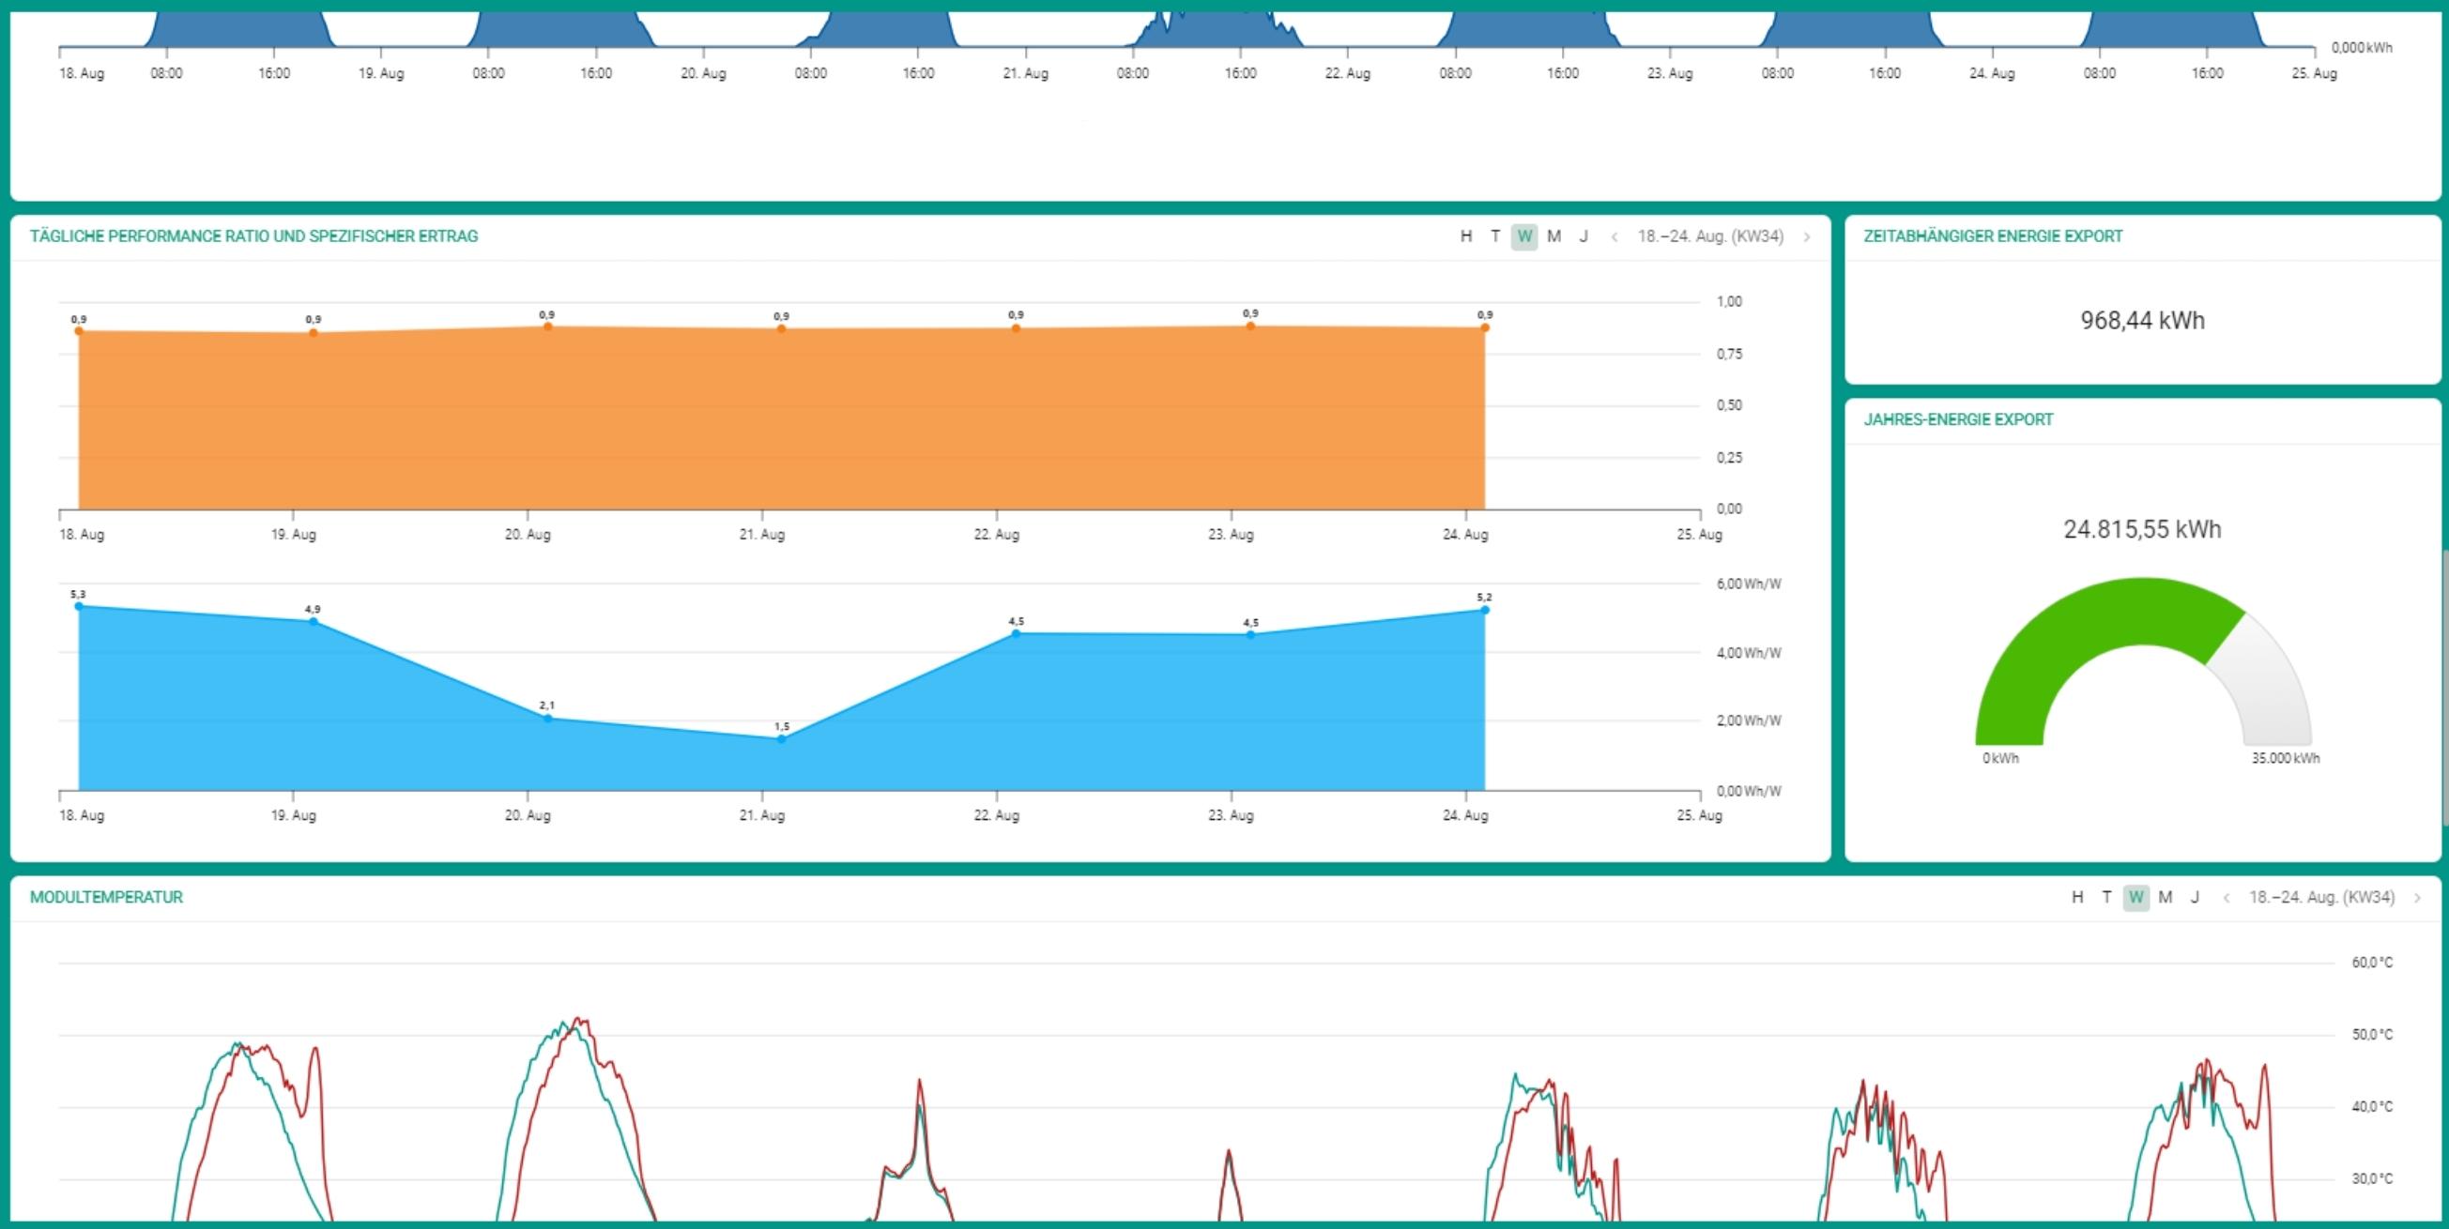This screenshot has height=1229, width=2449.
Task: Click previous week arrow in Performance Ratio panel
Action: coord(1615,236)
